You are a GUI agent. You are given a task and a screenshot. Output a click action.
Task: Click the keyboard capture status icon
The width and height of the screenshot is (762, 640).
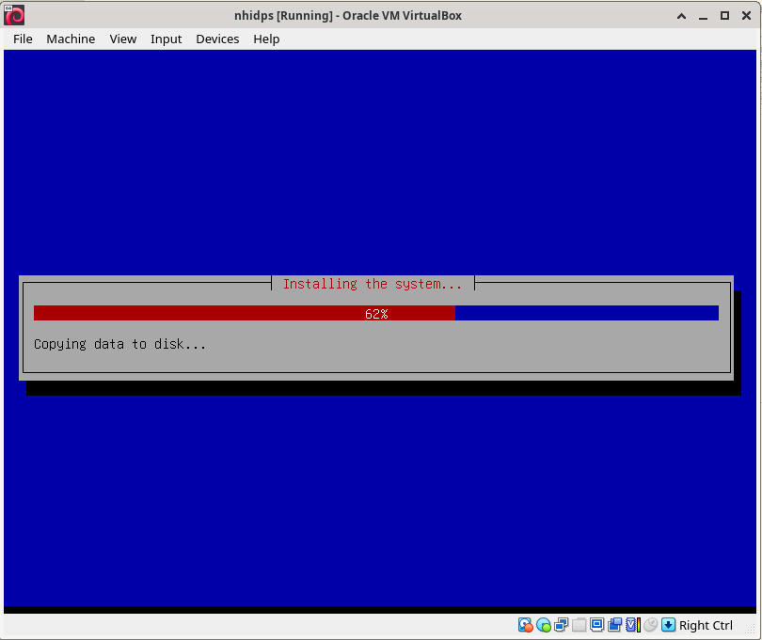(668, 624)
